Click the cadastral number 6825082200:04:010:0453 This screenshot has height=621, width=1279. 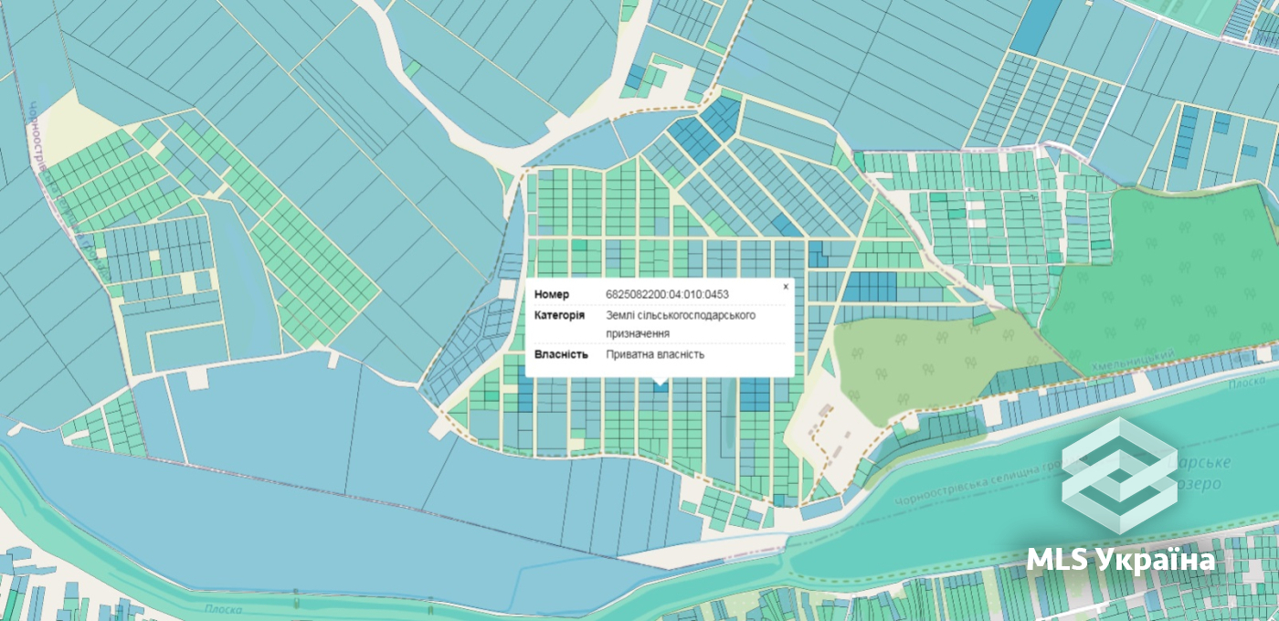point(667,294)
